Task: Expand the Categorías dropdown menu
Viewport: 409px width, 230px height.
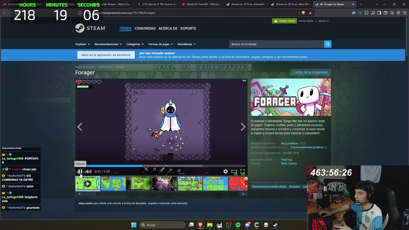Action: [135, 44]
